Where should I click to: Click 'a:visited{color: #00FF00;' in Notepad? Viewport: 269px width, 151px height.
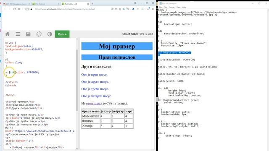click(x=177, y=60)
